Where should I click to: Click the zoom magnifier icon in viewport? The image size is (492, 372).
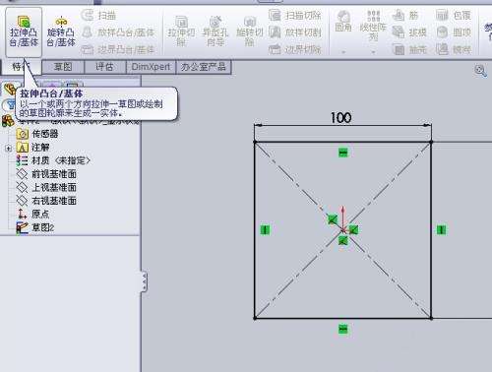(x=480, y=71)
